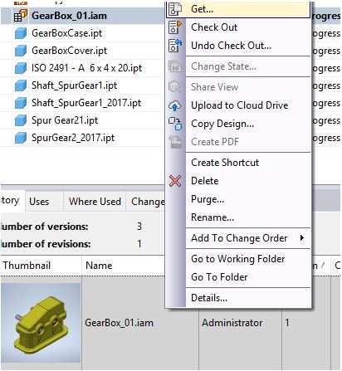Open the Uses tab
This screenshot has width=342, height=371.
tap(39, 202)
